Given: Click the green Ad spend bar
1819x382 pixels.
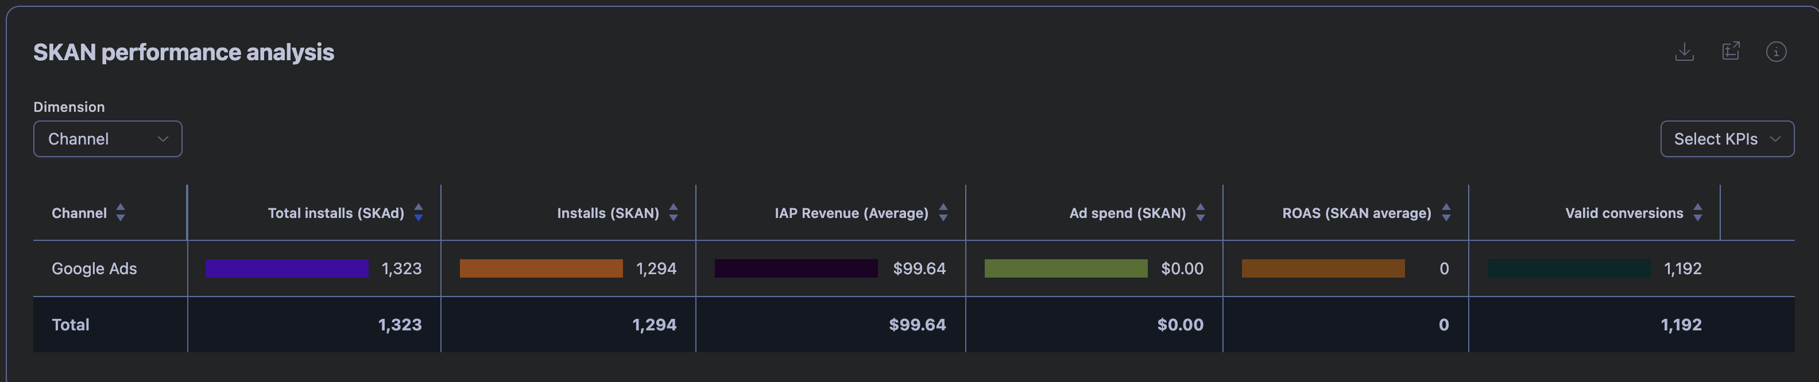Looking at the screenshot, I should [x=1066, y=268].
